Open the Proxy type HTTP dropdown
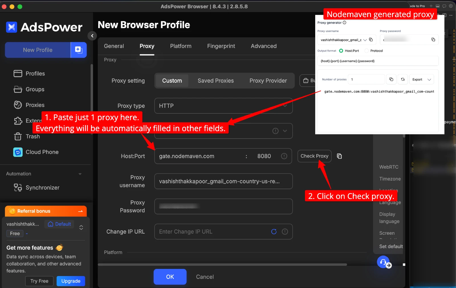Viewport: 456px width, 288px height. (x=223, y=106)
